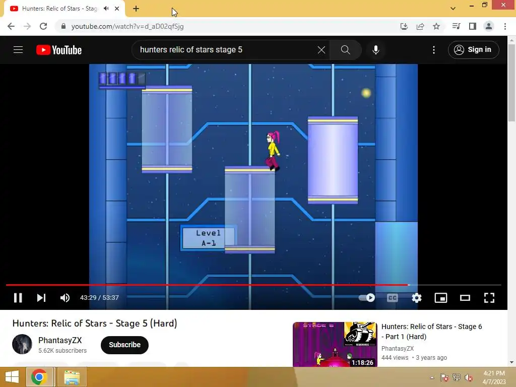Go forward in browser history
Viewport: 516px width, 387px height.
tap(27, 26)
